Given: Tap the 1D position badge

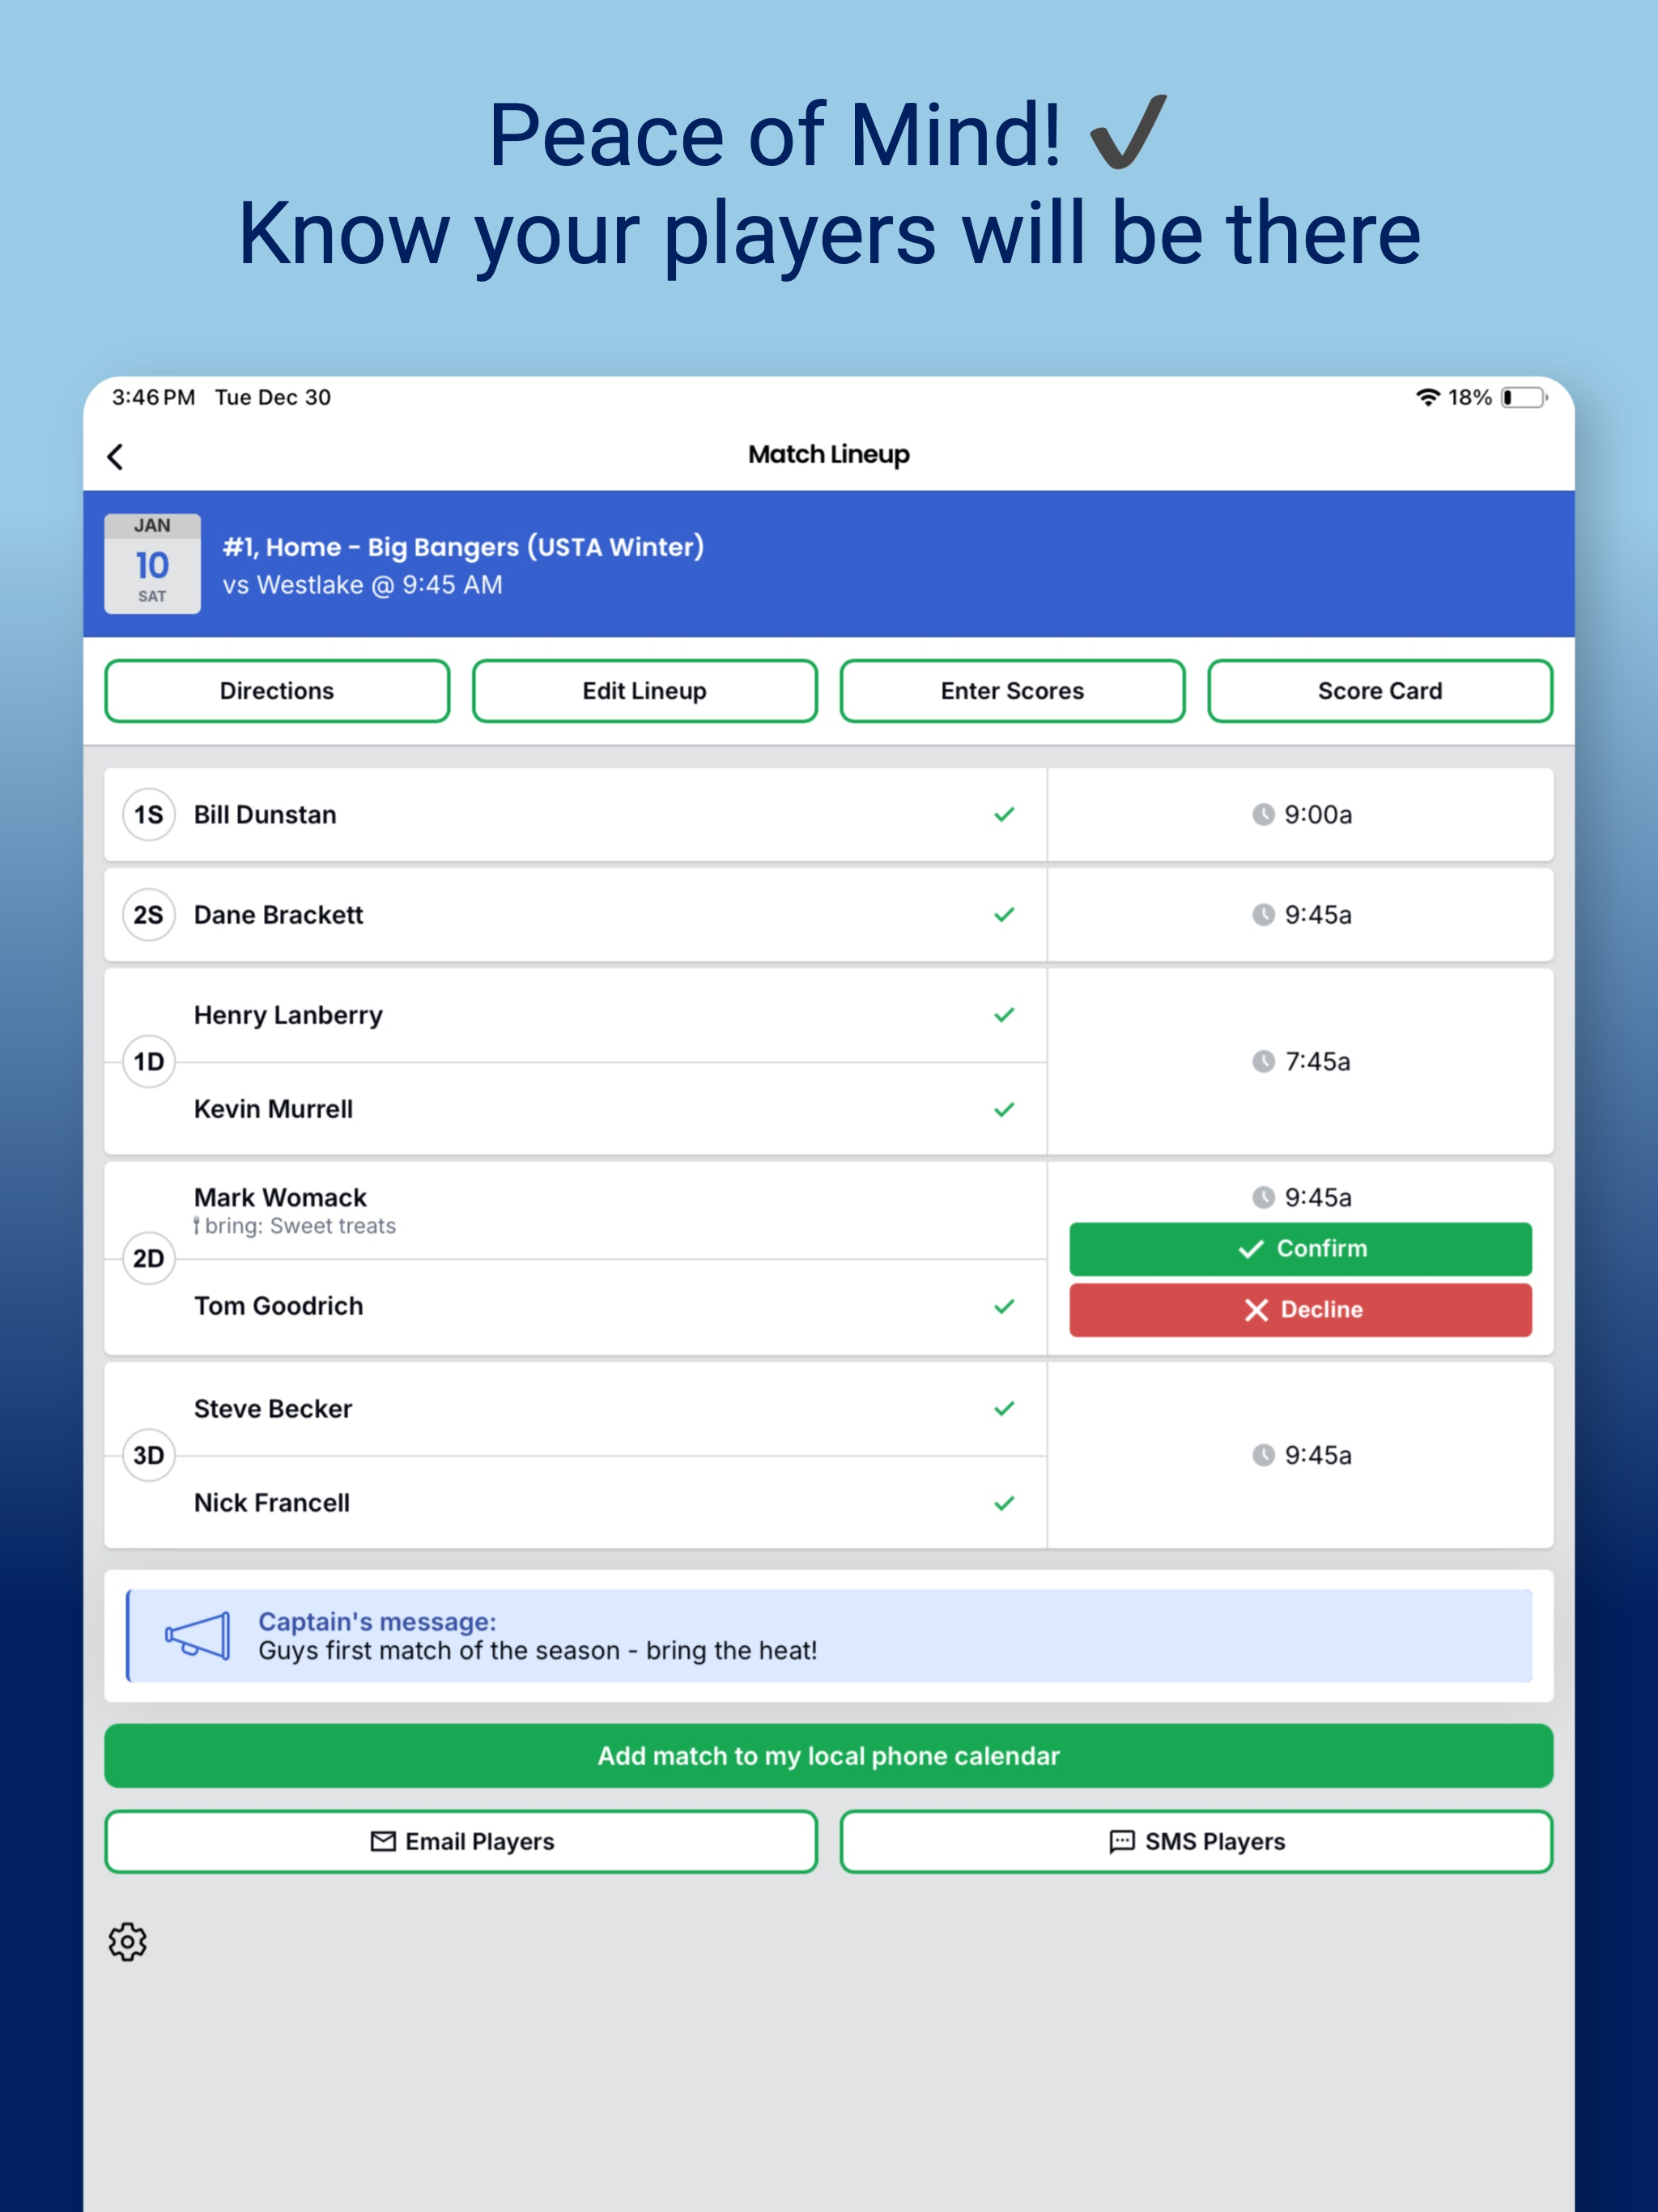Looking at the screenshot, I should pyautogui.click(x=149, y=1061).
